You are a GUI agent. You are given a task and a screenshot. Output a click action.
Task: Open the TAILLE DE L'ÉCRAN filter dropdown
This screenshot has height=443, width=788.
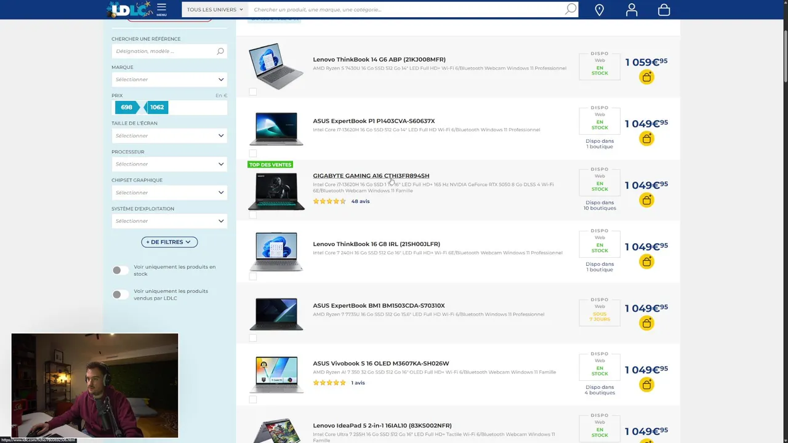coord(169,135)
